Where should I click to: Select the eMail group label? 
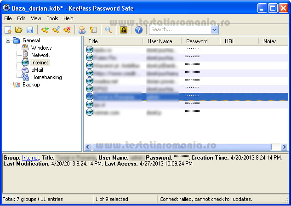[37, 70]
